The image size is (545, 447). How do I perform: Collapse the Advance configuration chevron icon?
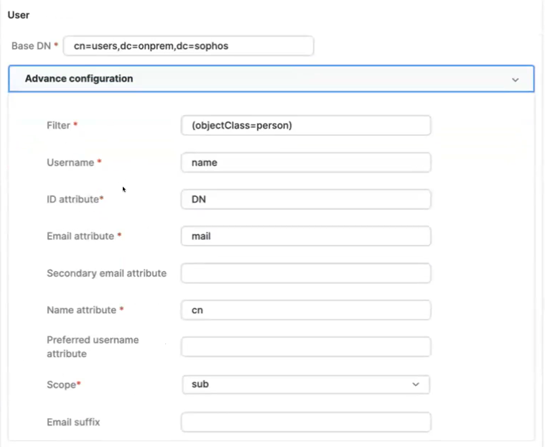[515, 80]
